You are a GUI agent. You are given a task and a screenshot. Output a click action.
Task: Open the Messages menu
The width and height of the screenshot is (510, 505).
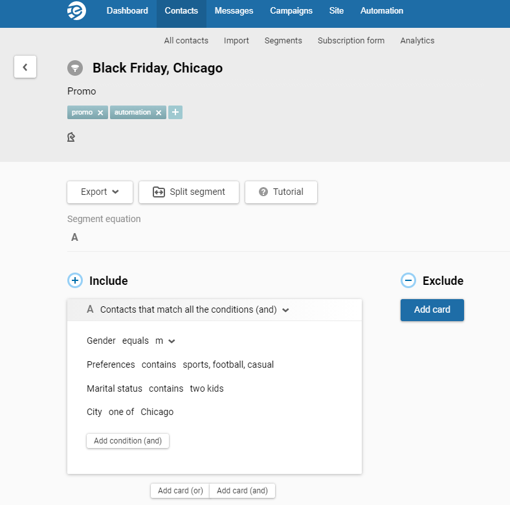(234, 11)
